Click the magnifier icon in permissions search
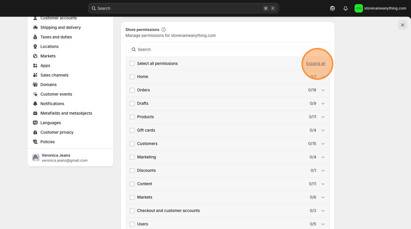Viewport: 411px width, 229px height. point(134,49)
